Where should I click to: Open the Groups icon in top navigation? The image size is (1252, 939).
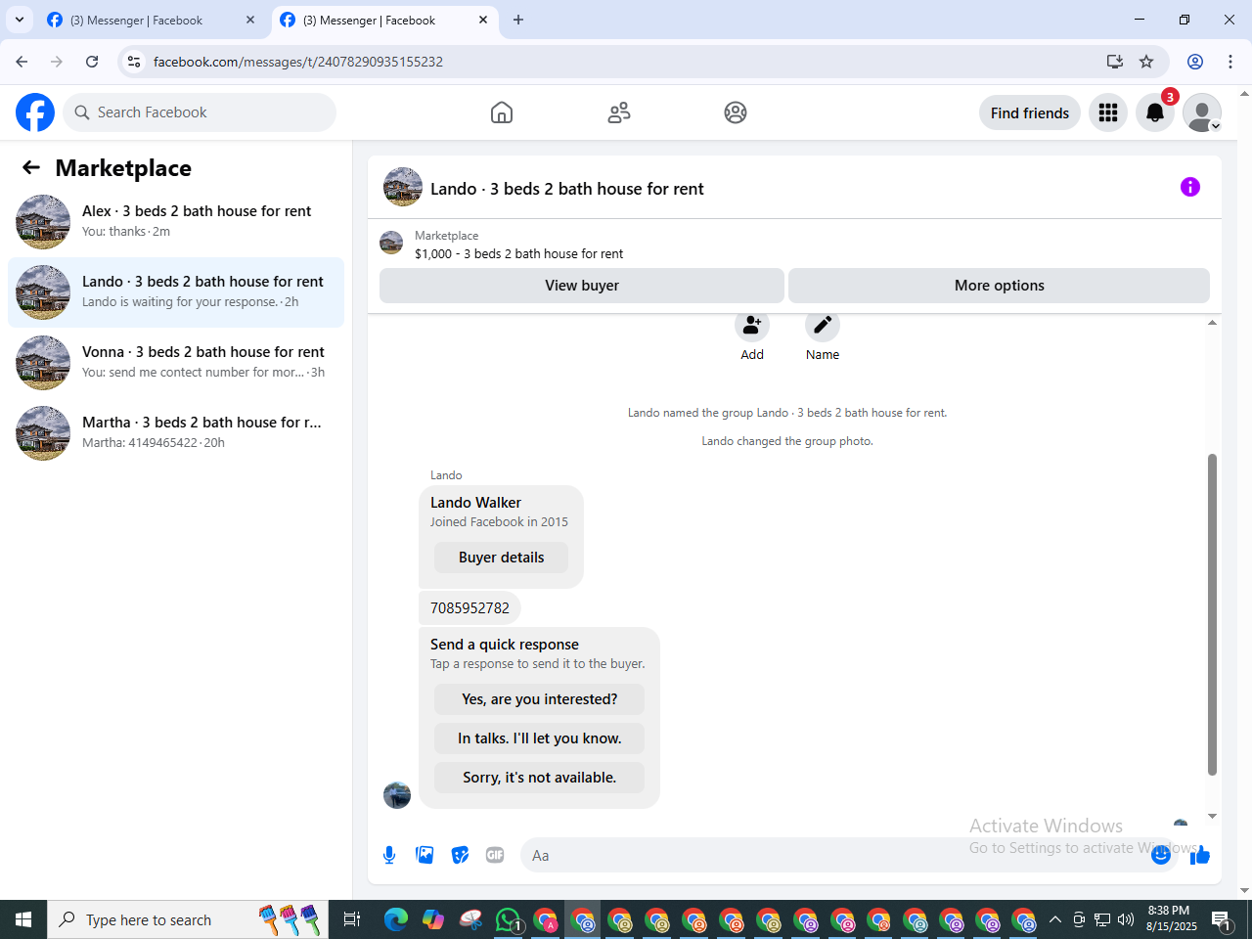click(736, 112)
